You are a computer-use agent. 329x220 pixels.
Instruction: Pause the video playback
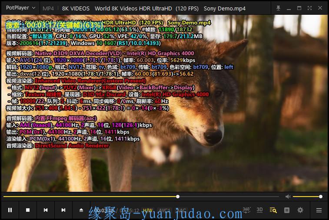[10, 210]
